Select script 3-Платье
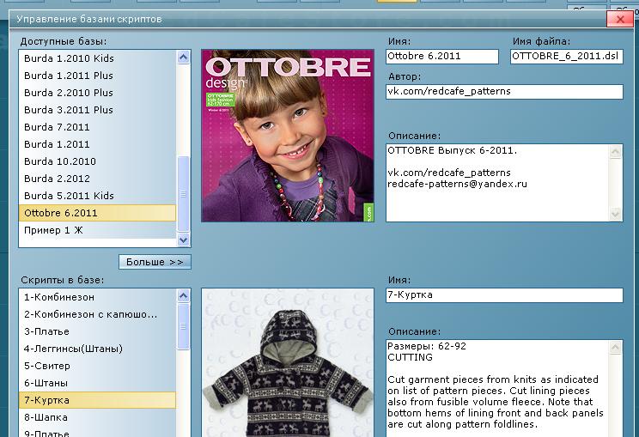The width and height of the screenshot is (639, 437). pyautogui.click(x=97, y=331)
